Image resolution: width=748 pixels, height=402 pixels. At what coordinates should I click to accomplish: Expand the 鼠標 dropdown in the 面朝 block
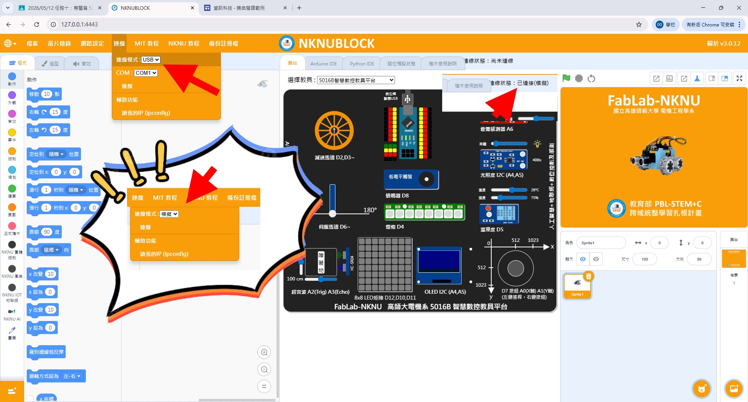[51, 250]
